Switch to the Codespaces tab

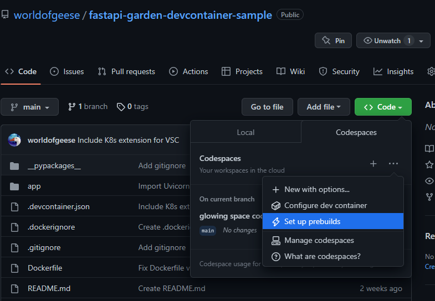(356, 132)
